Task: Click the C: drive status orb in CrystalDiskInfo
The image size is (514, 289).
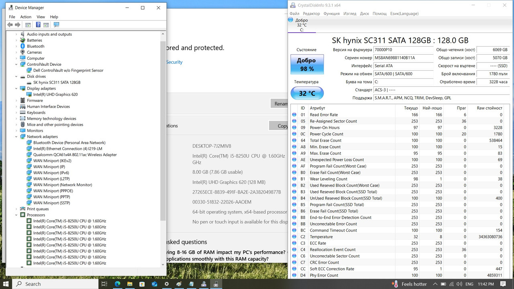Action: [291, 20]
